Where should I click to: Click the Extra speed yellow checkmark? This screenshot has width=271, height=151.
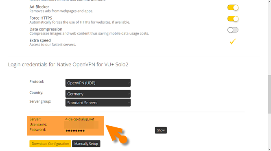[233, 42]
